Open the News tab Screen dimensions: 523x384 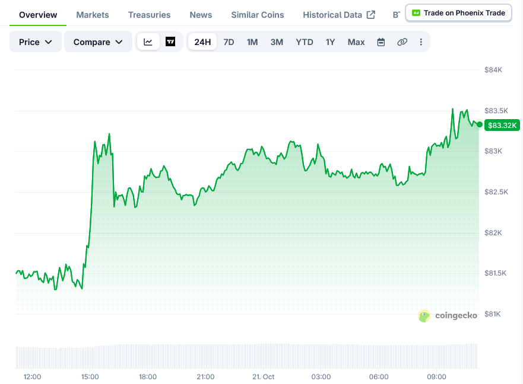201,15
